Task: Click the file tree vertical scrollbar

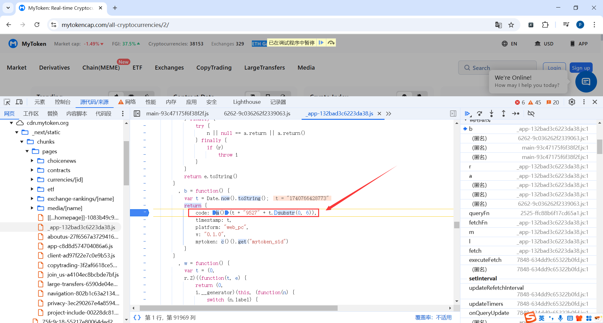Action: click(126, 163)
